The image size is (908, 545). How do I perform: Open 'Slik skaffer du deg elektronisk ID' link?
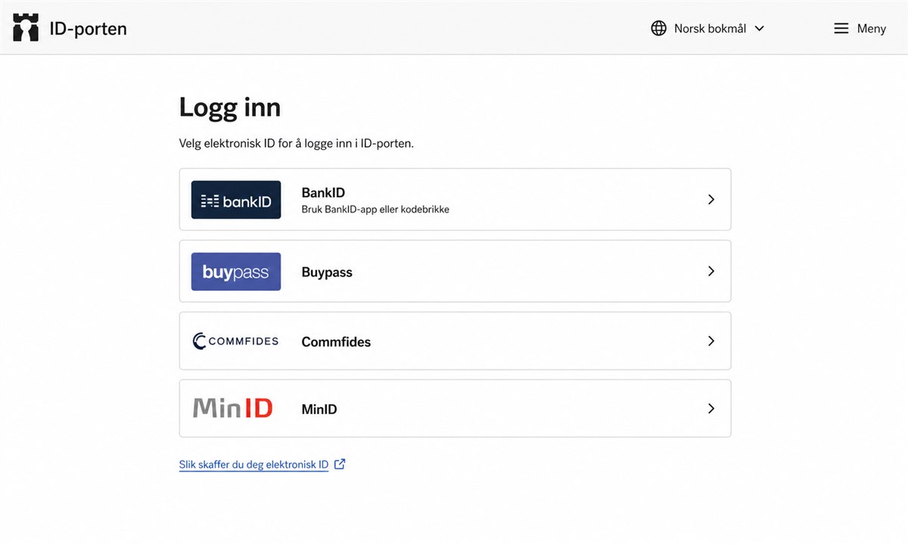click(x=254, y=465)
